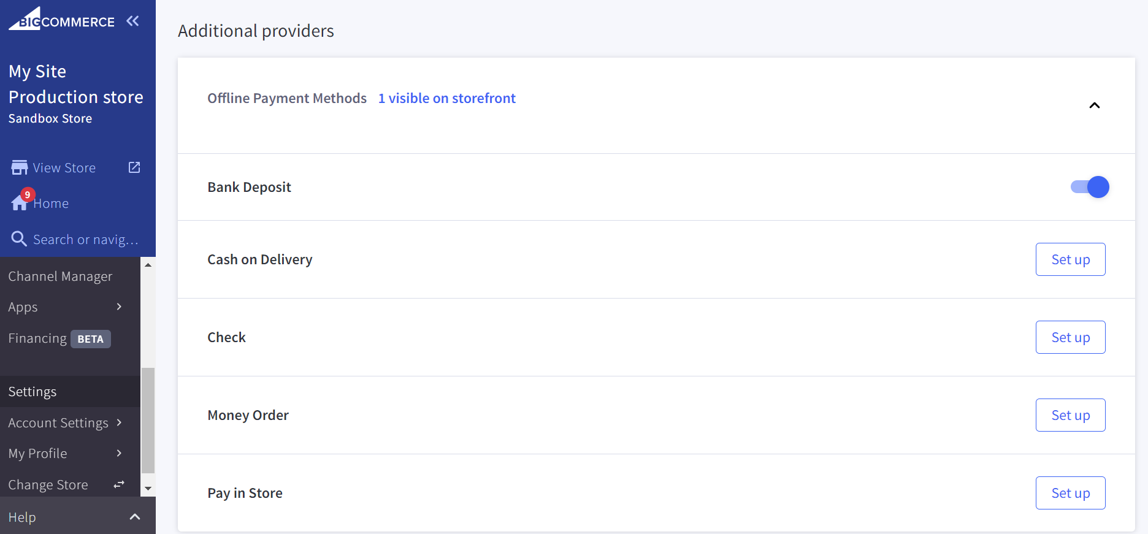This screenshot has width=1148, height=534.
Task: Disable the Bank Deposit toggle
Action: click(1090, 187)
